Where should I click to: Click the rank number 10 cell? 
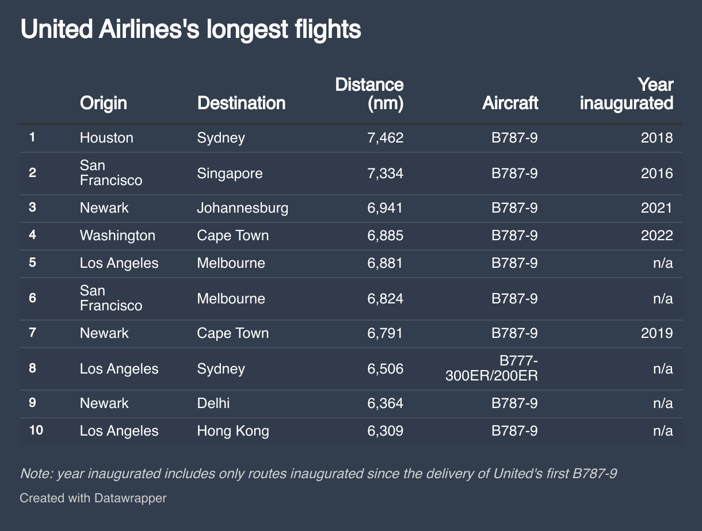point(36,431)
